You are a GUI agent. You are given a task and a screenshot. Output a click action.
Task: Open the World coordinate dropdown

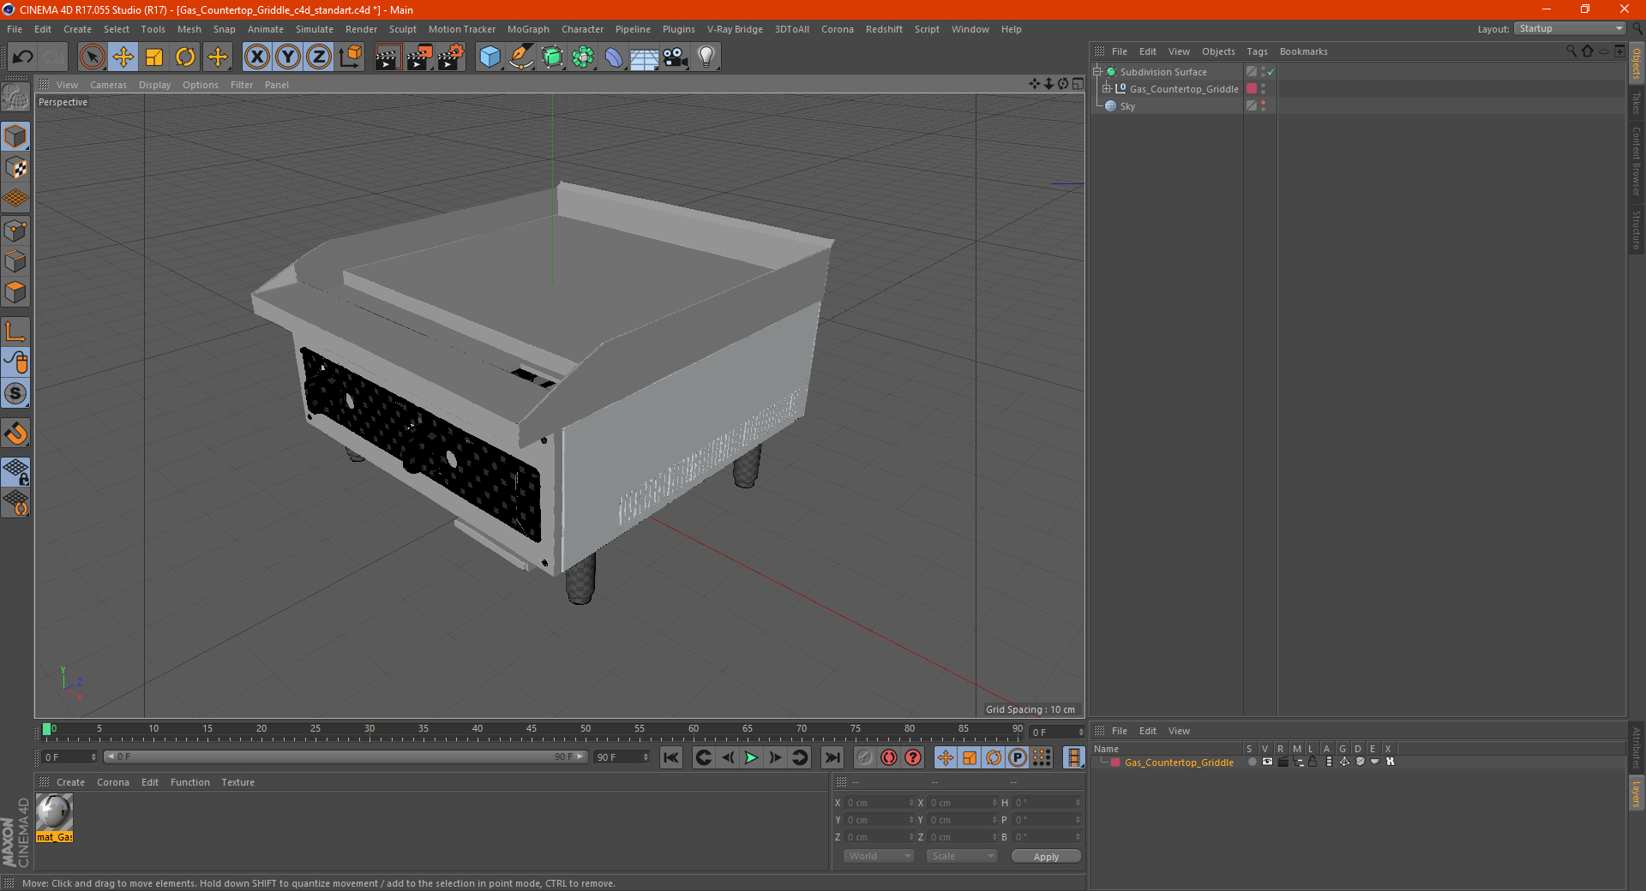click(x=879, y=856)
